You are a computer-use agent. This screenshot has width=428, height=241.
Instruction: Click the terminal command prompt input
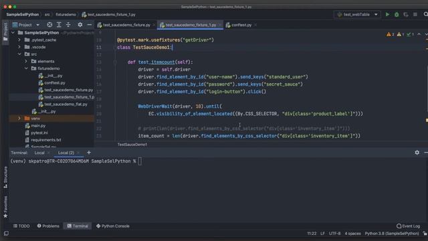coord(140,161)
